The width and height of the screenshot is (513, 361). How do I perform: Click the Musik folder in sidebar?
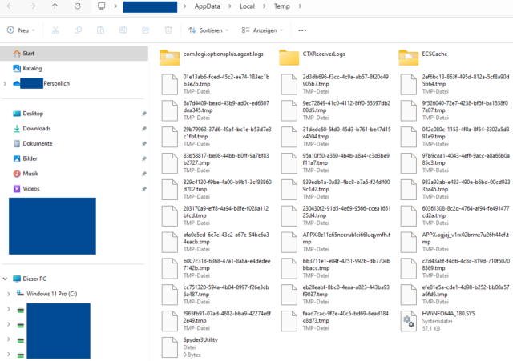(x=30, y=174)
